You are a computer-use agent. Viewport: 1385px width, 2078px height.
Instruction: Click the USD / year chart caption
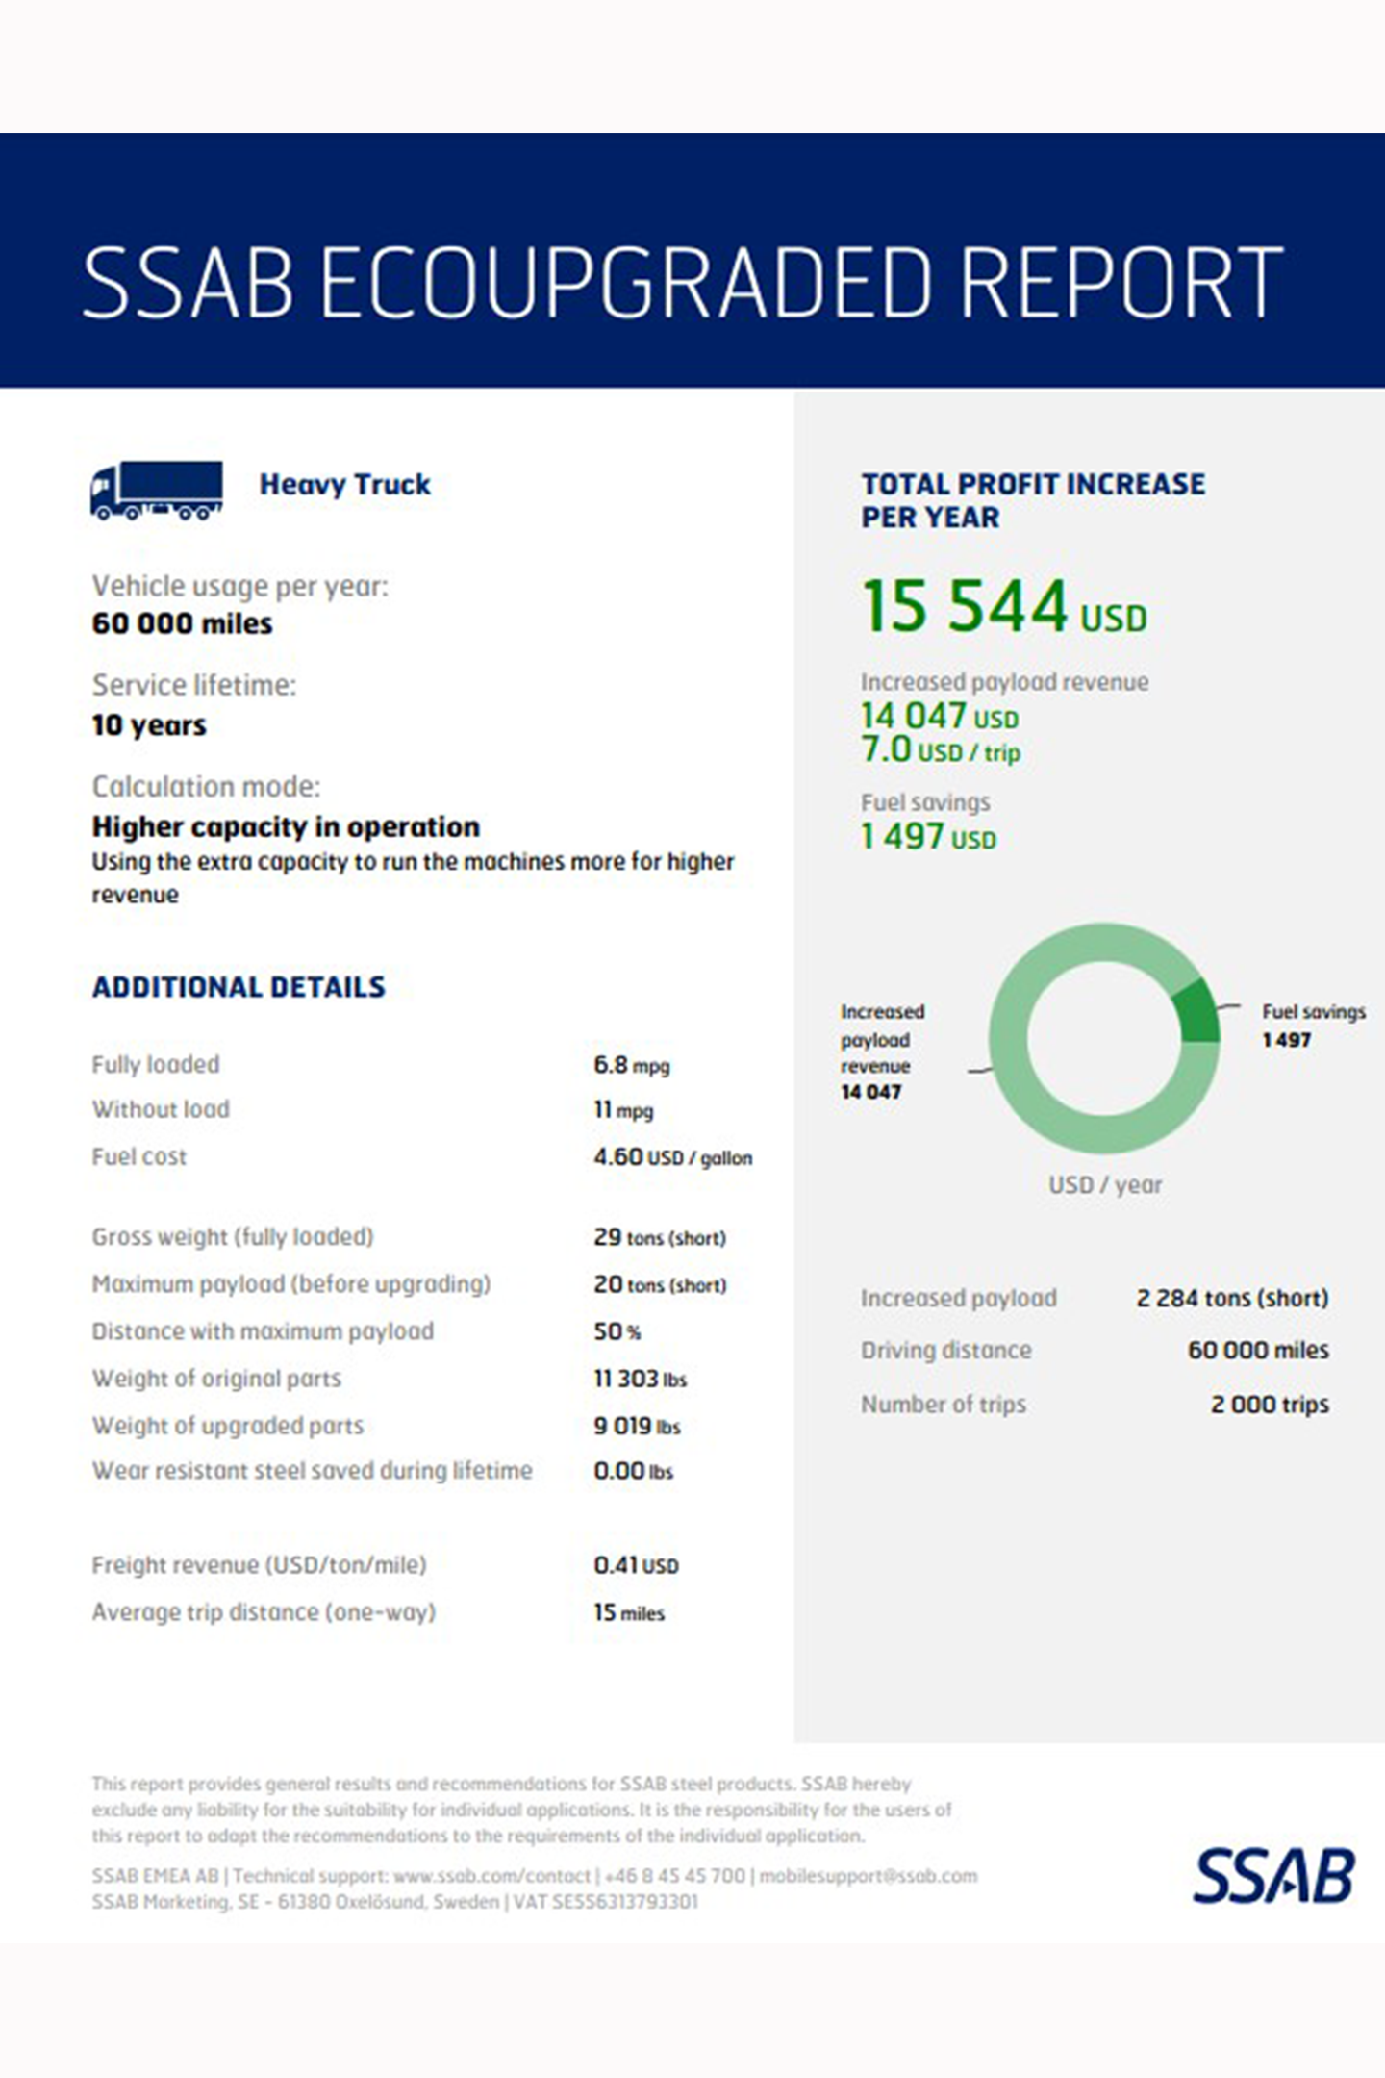tap(1105, 1185)
